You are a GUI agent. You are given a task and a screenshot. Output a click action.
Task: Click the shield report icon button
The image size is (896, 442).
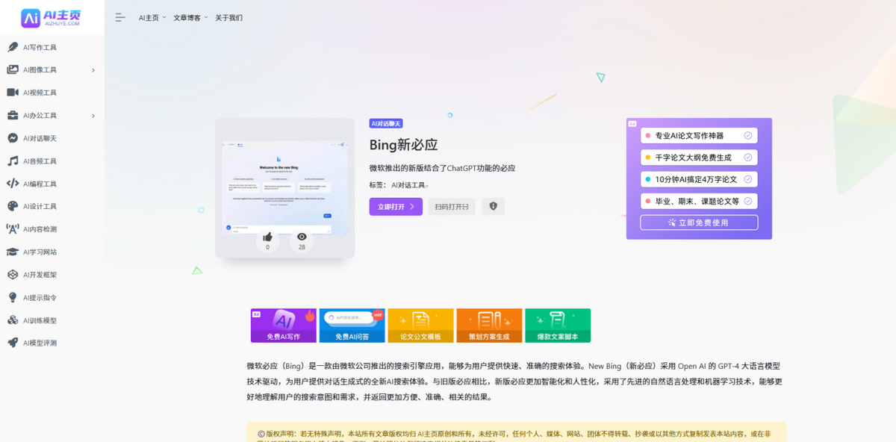pyautogui.click(x=493, y=207)
